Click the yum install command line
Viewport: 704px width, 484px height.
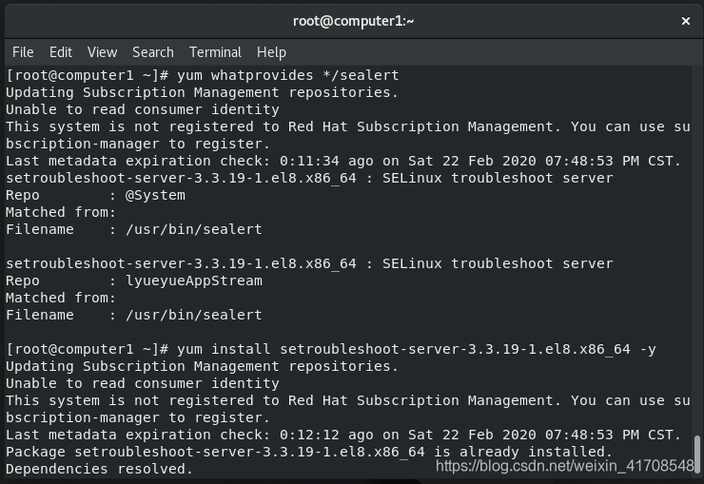click(331, 349)
